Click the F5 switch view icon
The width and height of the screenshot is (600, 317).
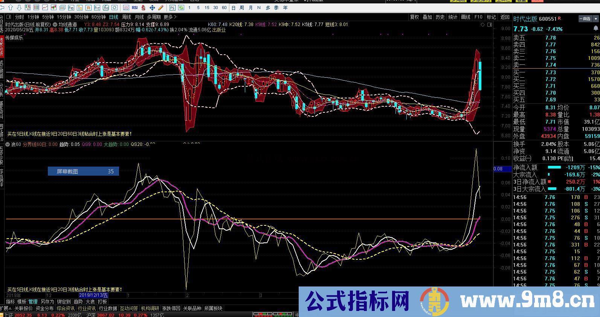pos(172,8)
